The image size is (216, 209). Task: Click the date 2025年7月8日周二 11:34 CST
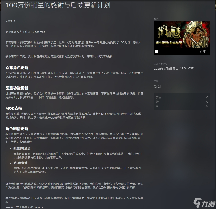pos(173,68)
